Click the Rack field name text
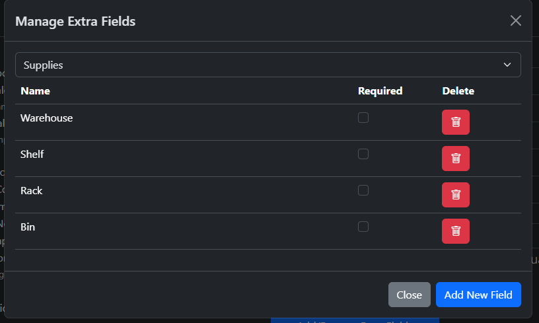Viewport: 539px width, 323px height. [32, 191]
